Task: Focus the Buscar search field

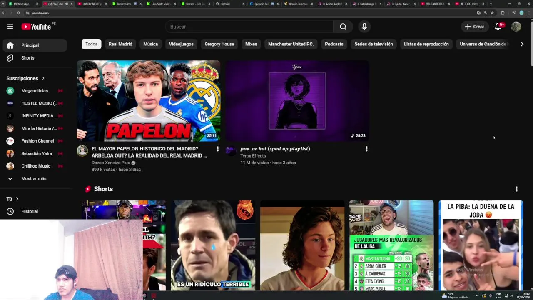Action: click(x=249, y=27)
